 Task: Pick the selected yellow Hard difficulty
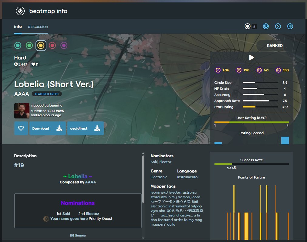(x=41, y=46)
